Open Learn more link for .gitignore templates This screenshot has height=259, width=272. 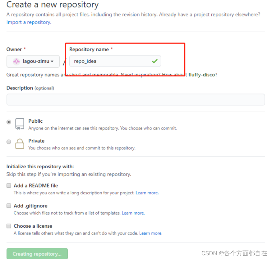tap(133, 213)
